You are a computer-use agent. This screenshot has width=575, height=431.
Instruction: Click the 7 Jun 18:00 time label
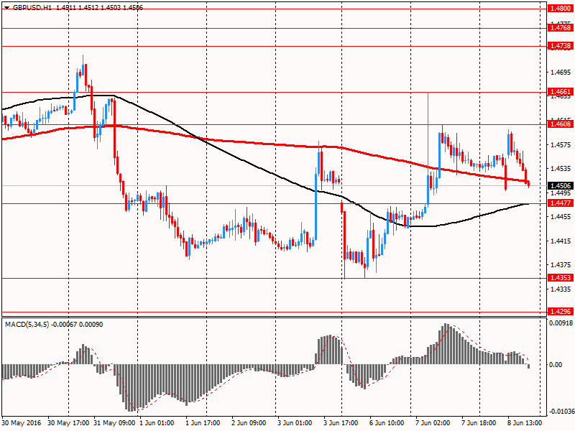479,423
